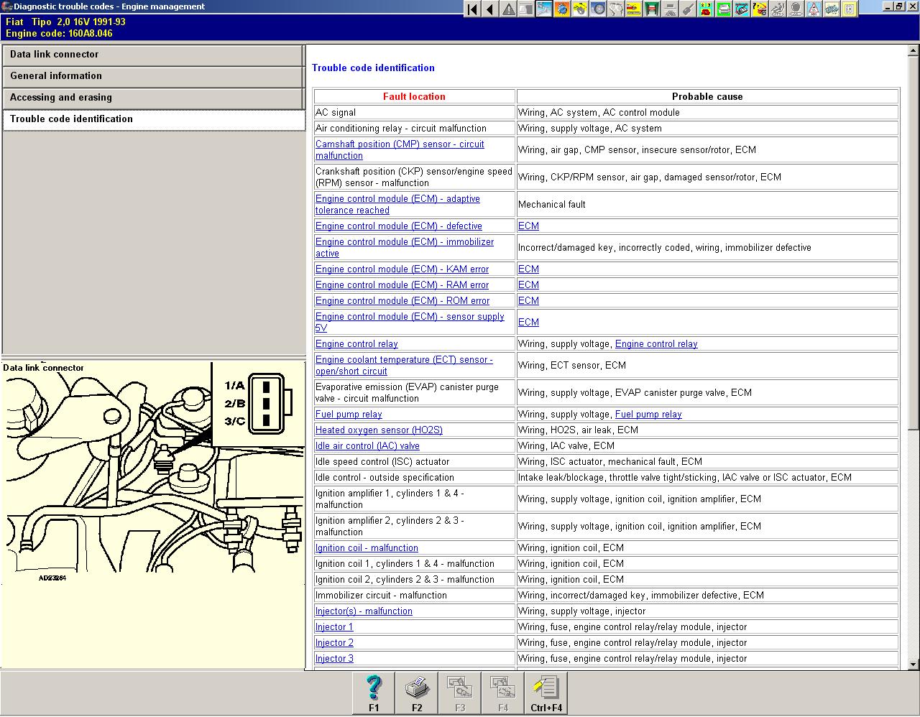
Task: Open Idle air control (IAC) valve link
Action: click(x=367, y=445)
